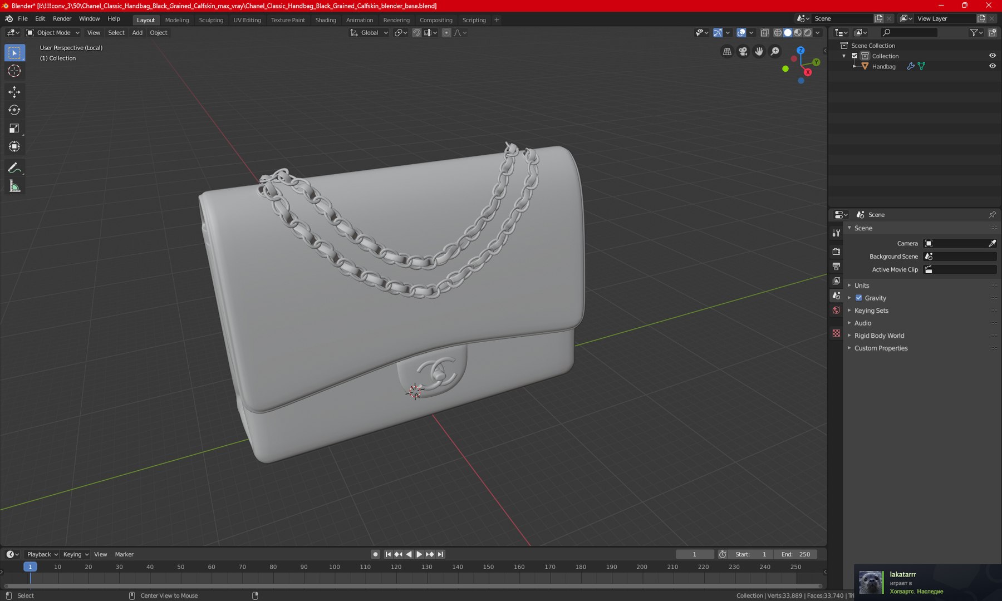
Task: Expand the Custom Properties panel
Action: point(881,348)
